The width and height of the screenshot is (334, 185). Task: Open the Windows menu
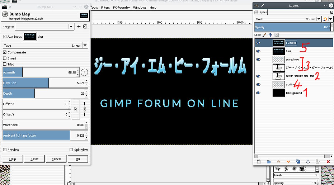(140, 8)
